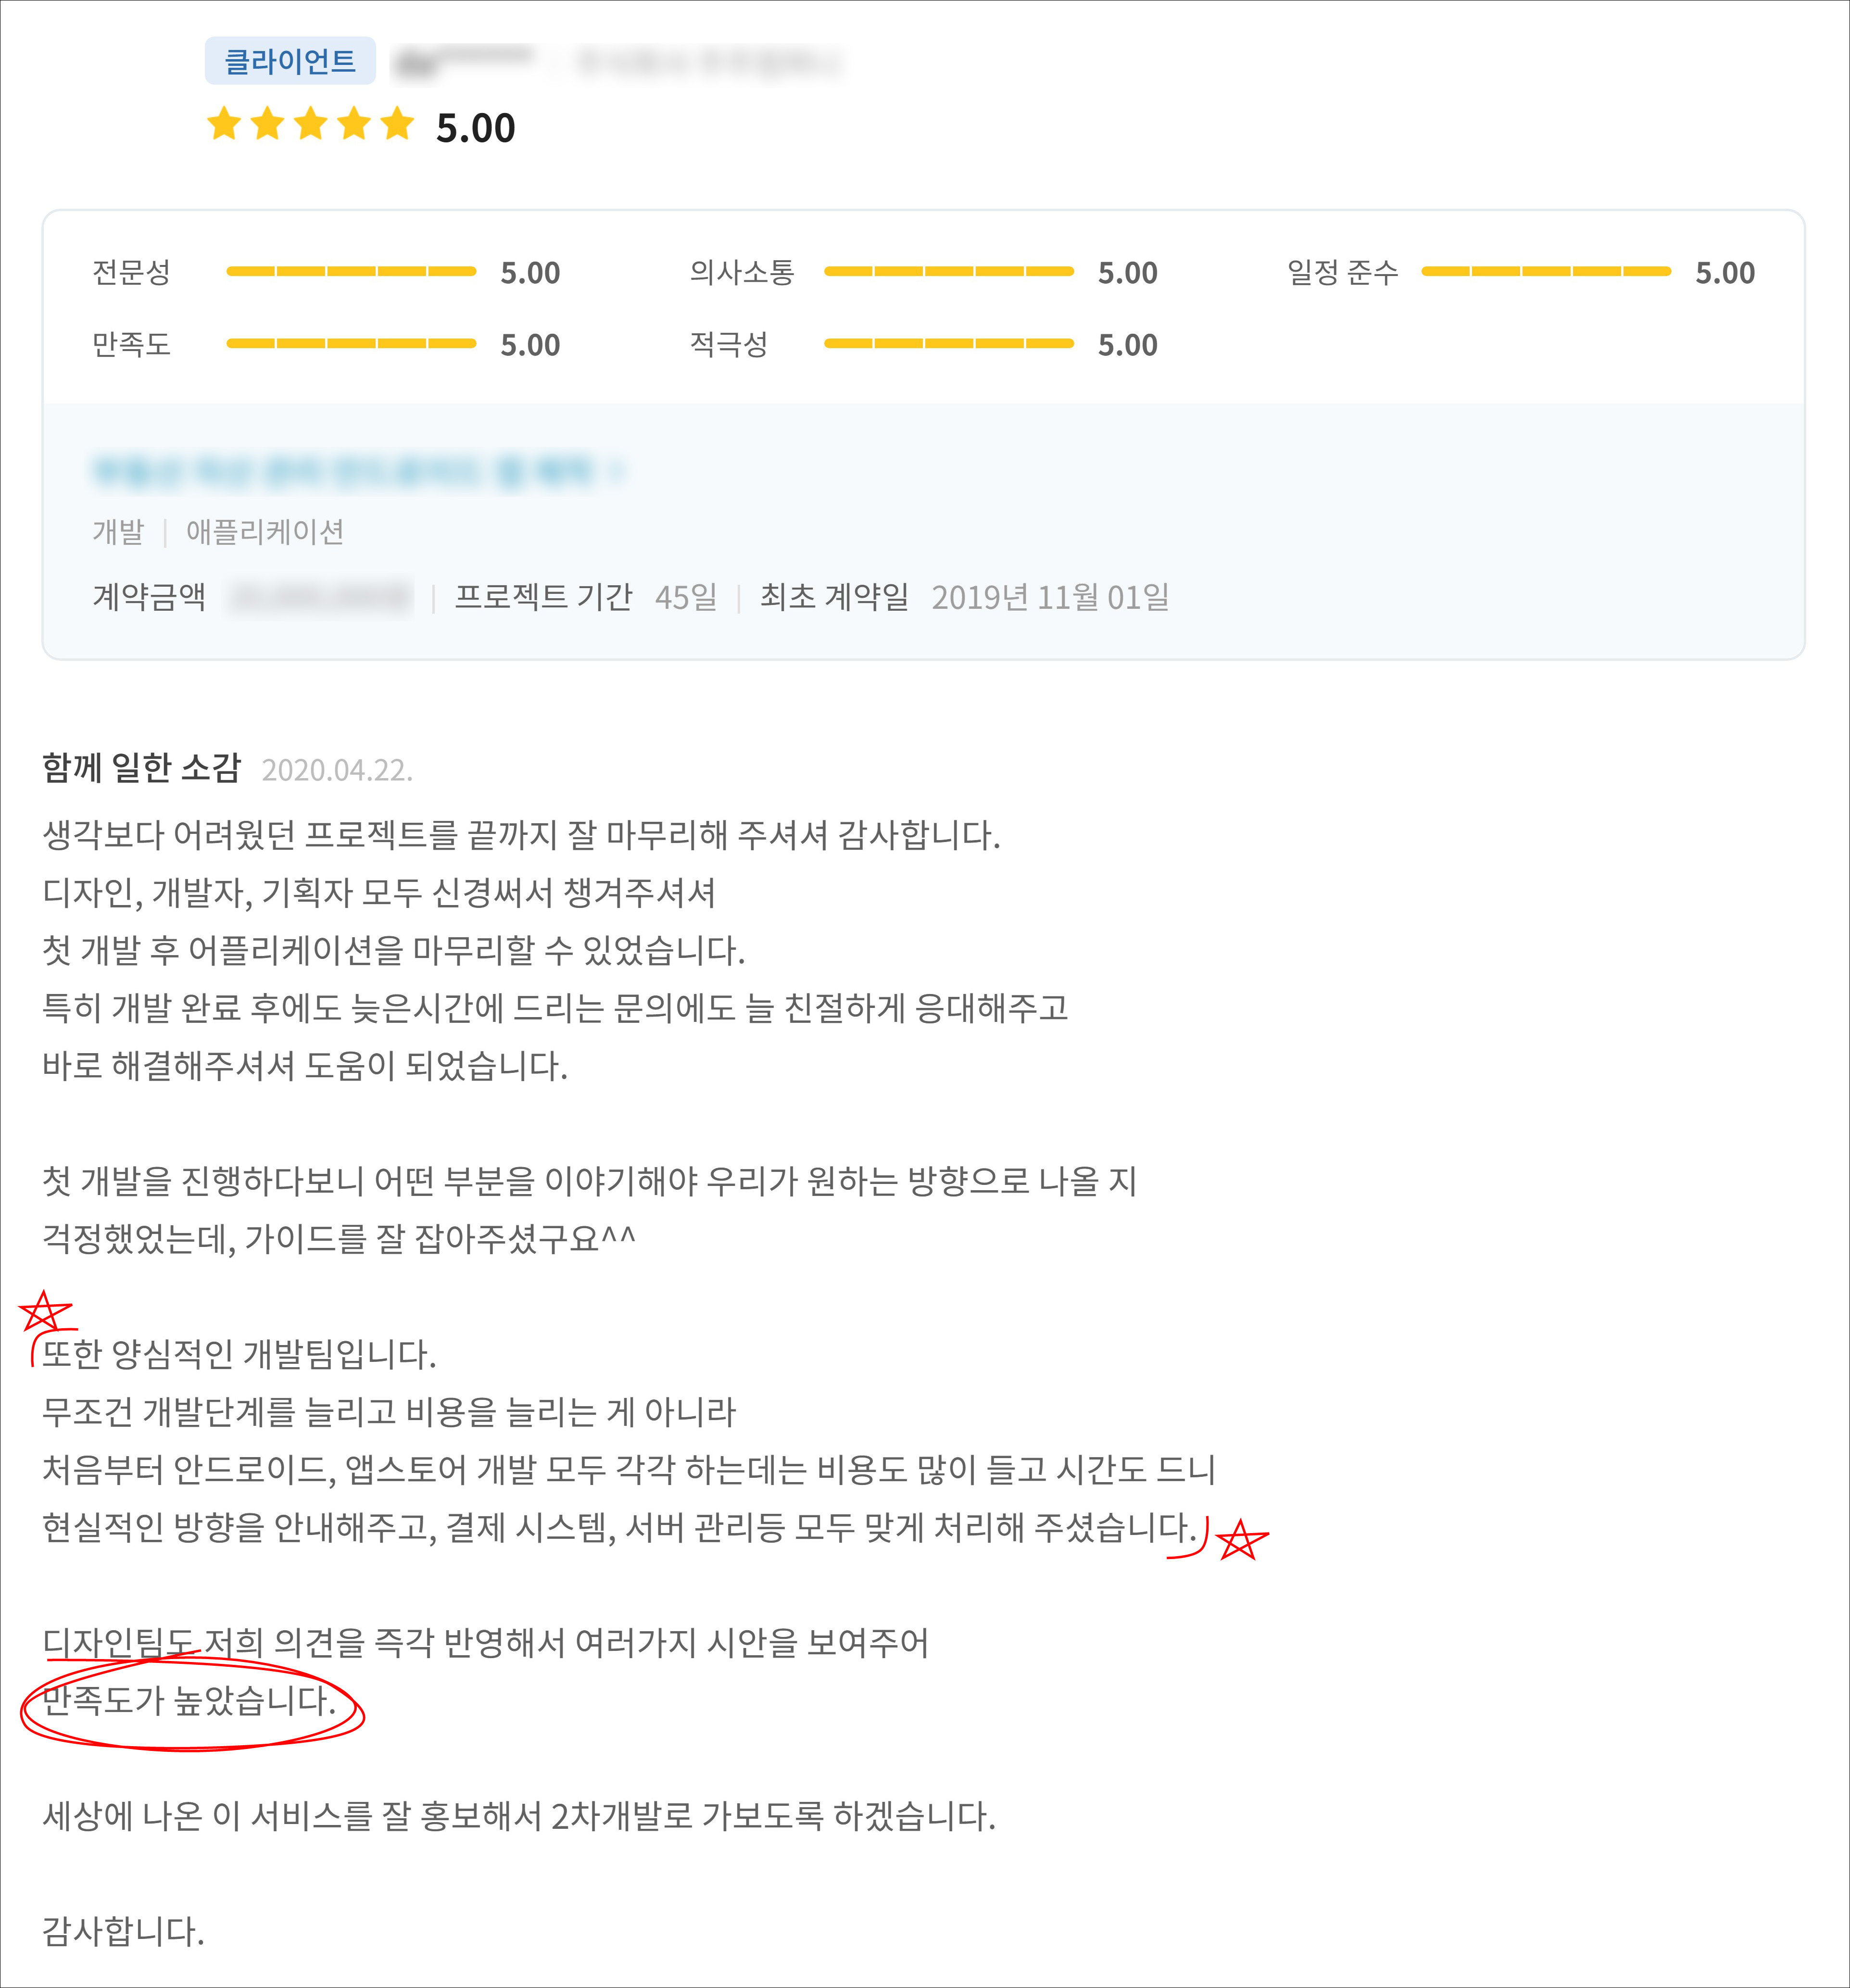Click the 전문성 rating bar
Screen dimensions: 1850x1988
tap(351, 271)
